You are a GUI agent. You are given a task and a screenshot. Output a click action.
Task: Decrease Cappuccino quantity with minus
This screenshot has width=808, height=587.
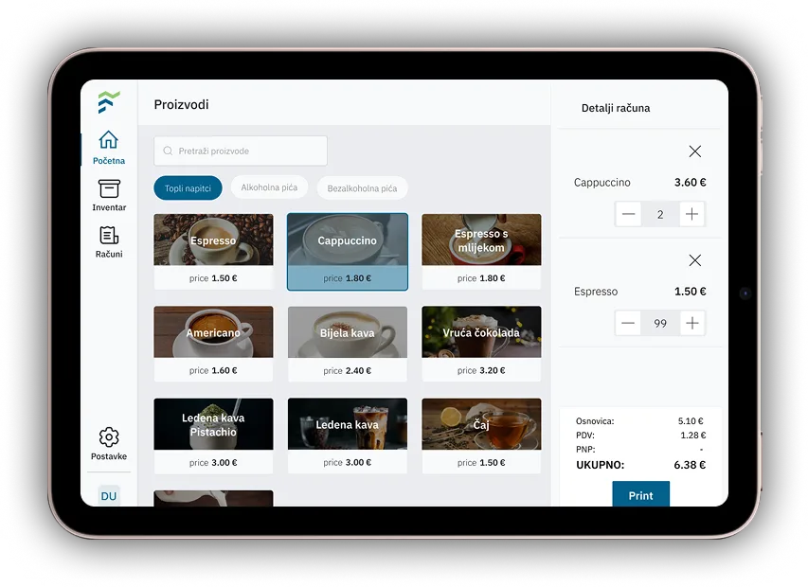[x=628, y=214]
